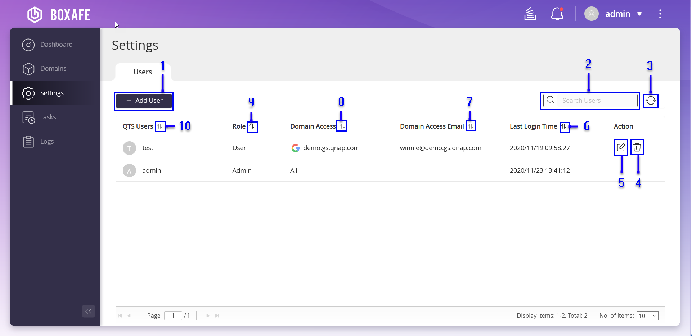
Task: Open the background tasks stack icon
Action: pyautogui.click(x=530, y=14)
